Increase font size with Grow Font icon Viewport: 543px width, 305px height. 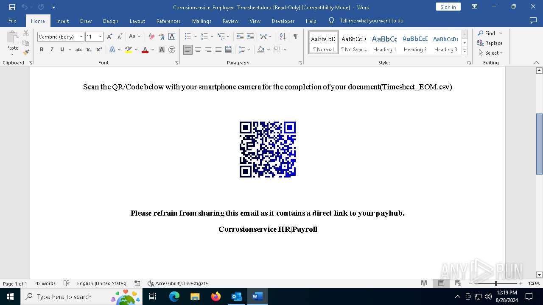point(109,37)
